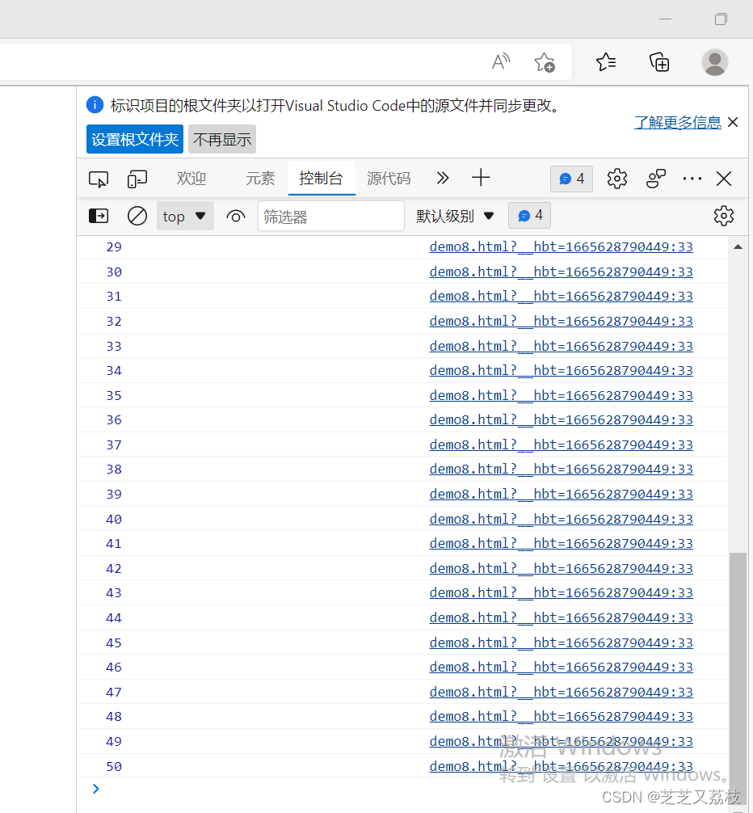Toggle the console sidebar icon

click(x=99, y=216)
